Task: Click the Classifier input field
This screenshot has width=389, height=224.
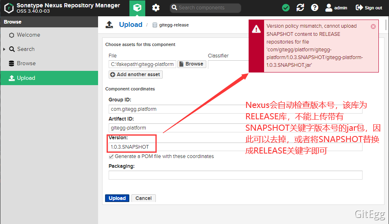Action: 228,64
